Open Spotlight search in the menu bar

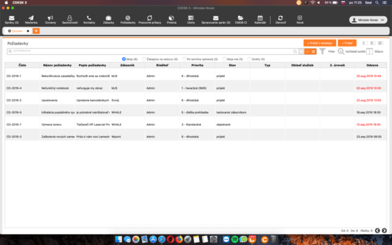coord(377,2)
